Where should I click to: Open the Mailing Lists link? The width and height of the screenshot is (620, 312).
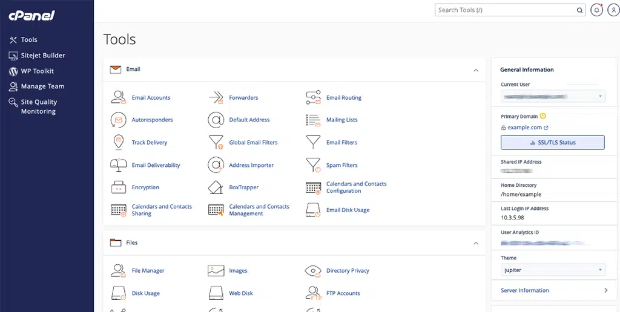click(342, 120)
